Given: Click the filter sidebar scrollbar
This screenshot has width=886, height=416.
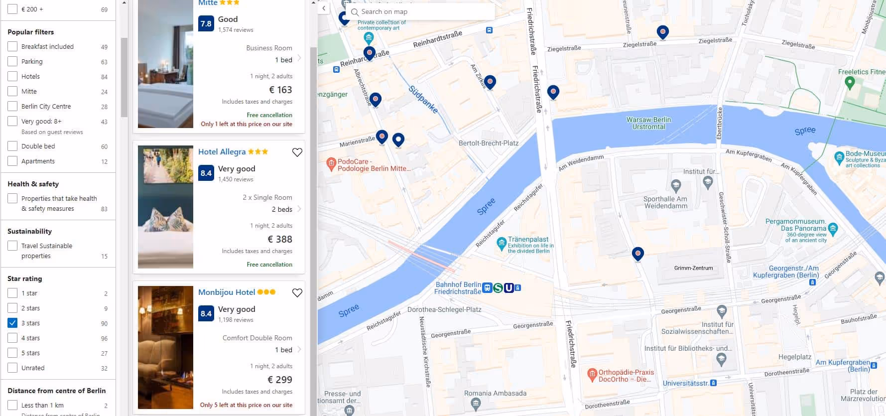Looking at the screenshot, I should tap(124, 77).
